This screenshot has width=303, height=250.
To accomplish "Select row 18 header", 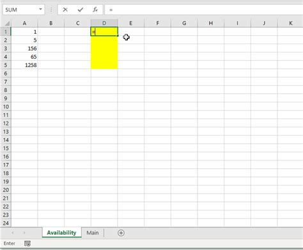I will click(6, 173).
